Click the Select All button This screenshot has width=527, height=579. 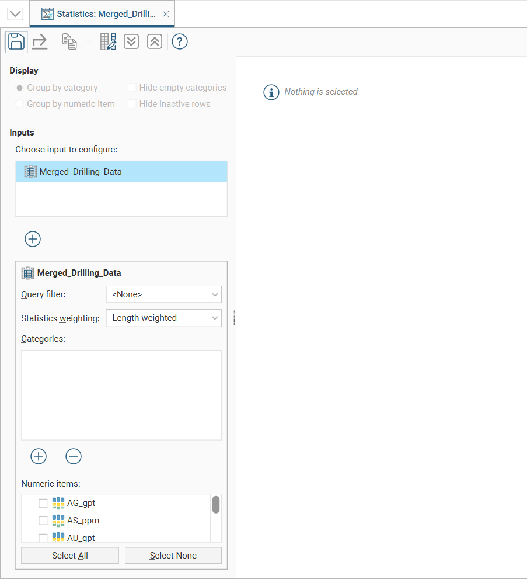[x=70, y=556]
